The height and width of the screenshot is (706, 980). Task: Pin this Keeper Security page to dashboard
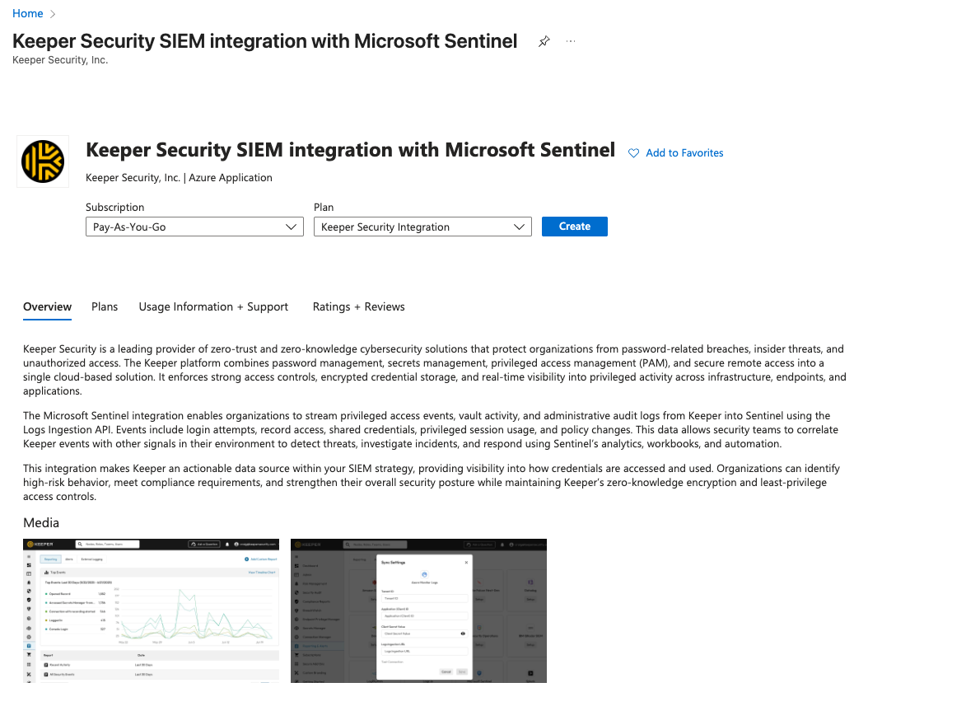click(544, 41)
